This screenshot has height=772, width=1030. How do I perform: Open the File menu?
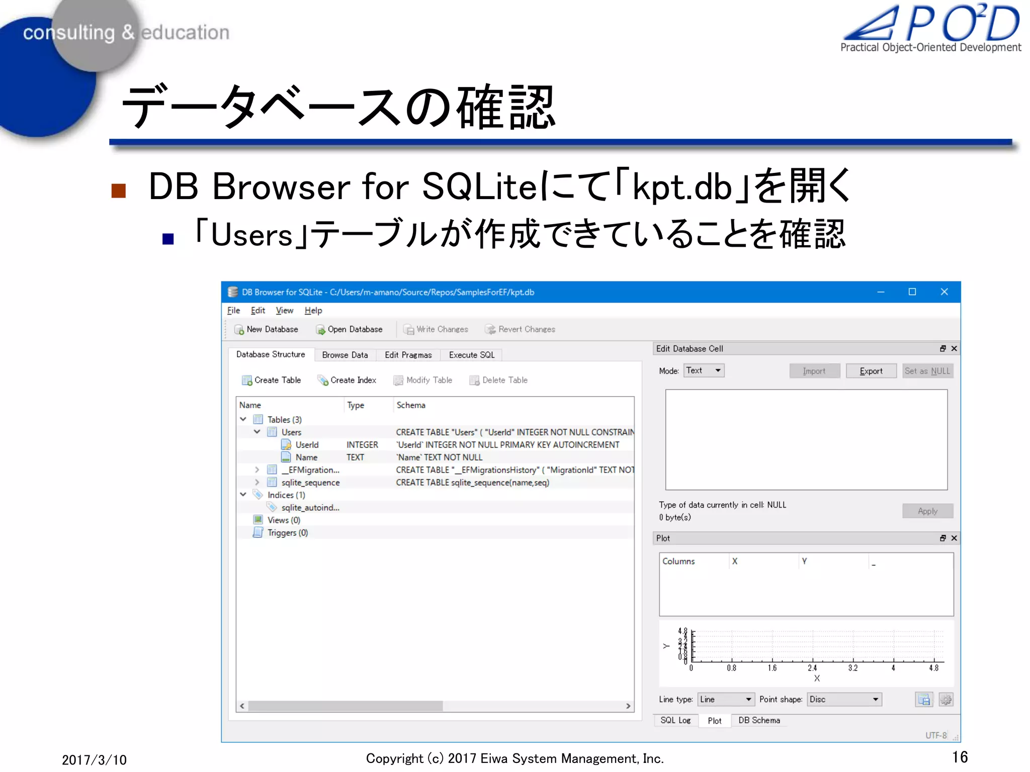click(233, 310)
